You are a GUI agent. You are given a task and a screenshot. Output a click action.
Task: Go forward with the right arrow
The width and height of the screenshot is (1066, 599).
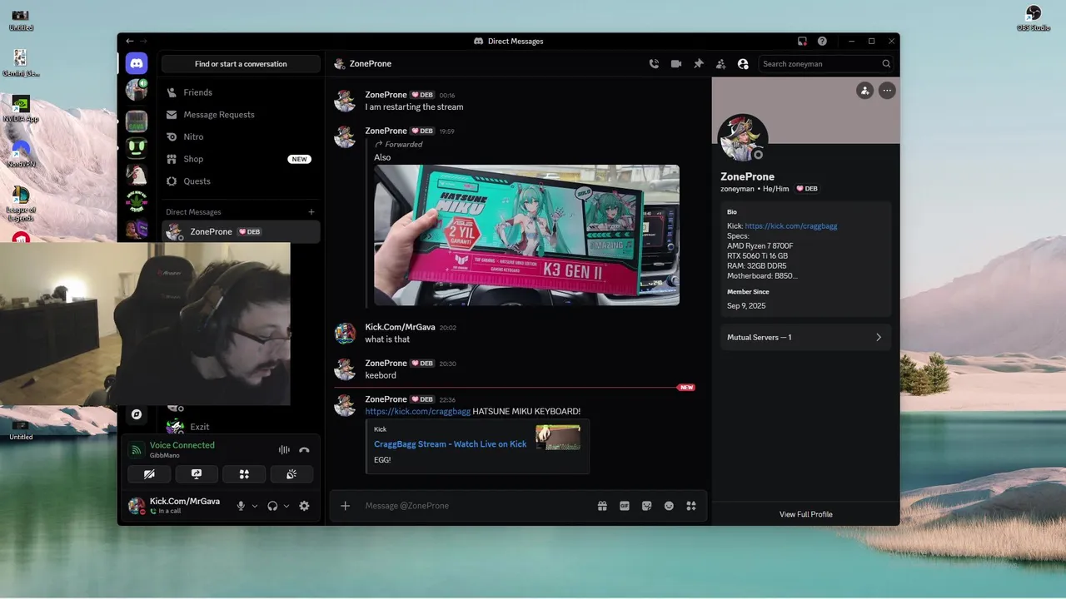[x=143, y=41]
